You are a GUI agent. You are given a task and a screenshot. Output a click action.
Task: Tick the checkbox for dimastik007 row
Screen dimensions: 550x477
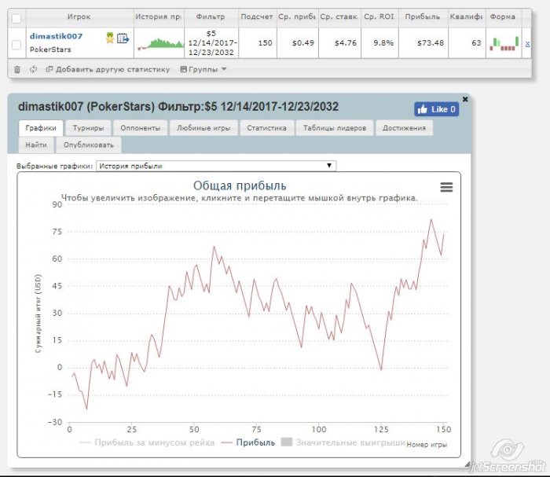click(16, 45)
